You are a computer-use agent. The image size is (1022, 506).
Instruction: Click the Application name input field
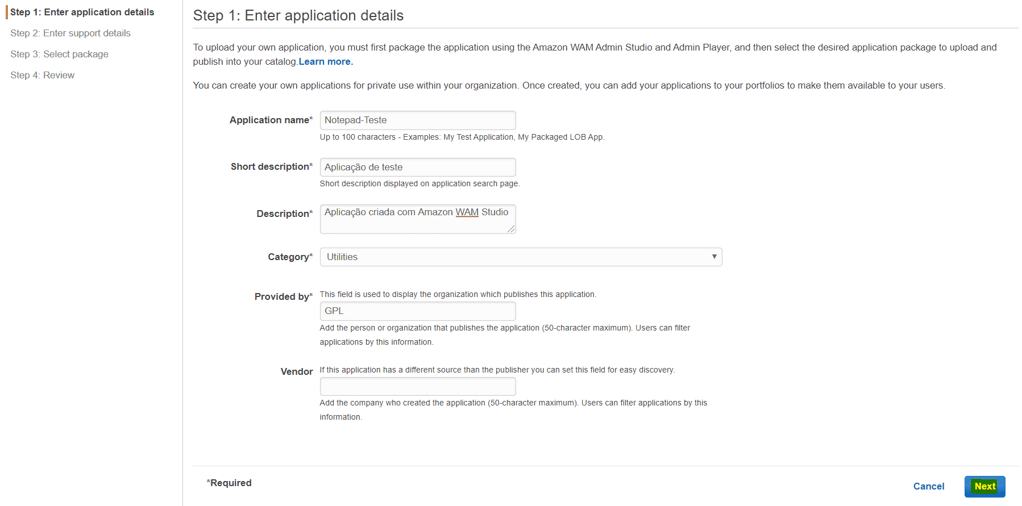(x=417, y=120)
